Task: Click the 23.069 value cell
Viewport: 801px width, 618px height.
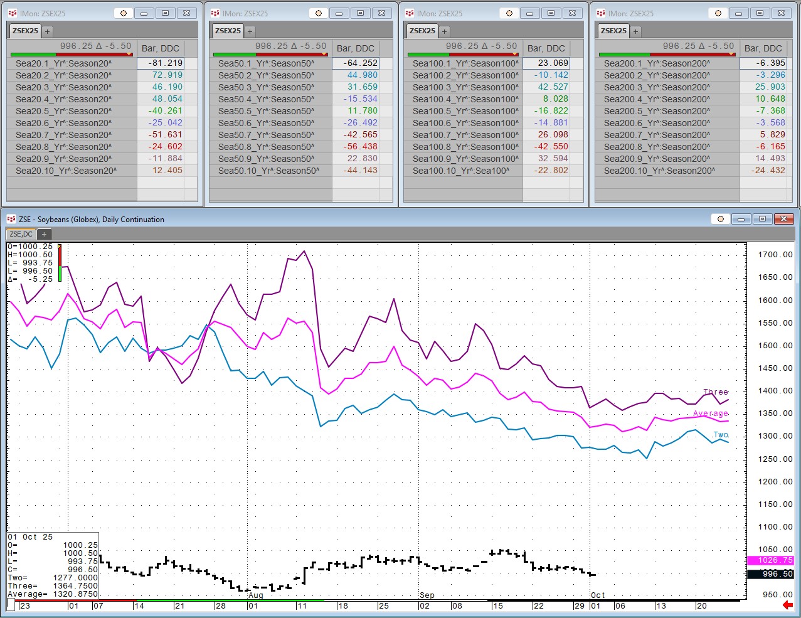Action: point(546,63)
